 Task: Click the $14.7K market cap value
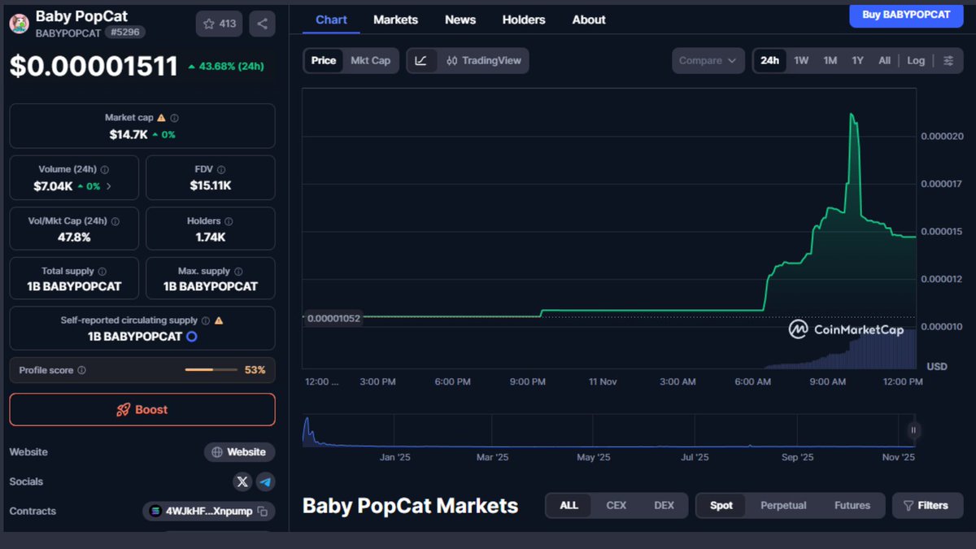129,134
